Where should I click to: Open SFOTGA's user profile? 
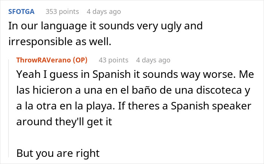tap(21, 12)
